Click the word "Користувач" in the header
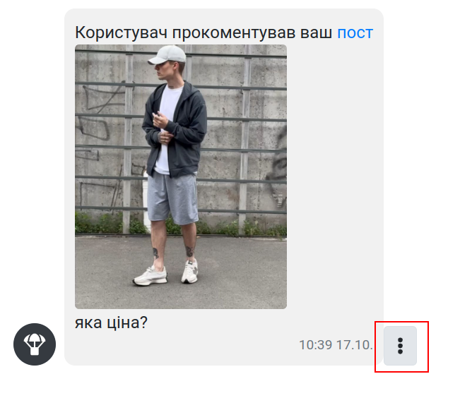 pos(121,32)
